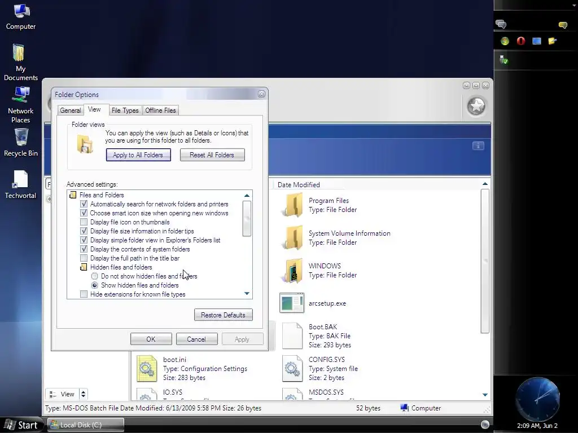Click the Explorer file list scrollbar thumb

pyautogui.click(x=485, y=261)
